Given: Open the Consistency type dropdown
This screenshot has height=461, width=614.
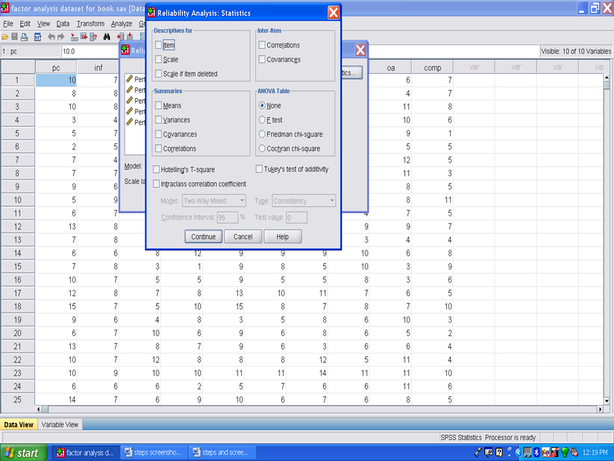Looking at the screenshot, I should click(x=304, y=201).
